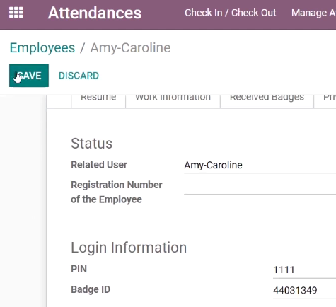
Task: Open the Manage Attendances menu
Action: [x=313, y=13]
